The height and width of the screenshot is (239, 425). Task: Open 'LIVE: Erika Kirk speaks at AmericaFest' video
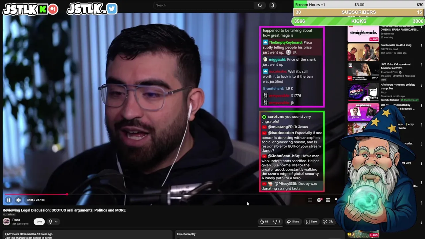coord(395,66)
